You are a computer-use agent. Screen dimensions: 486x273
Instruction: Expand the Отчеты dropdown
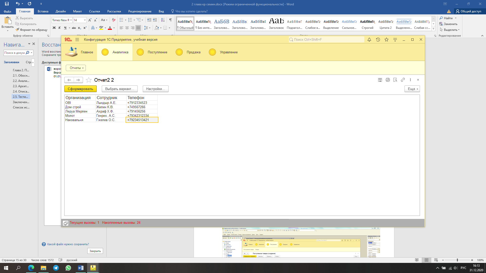tap(76, 68)
